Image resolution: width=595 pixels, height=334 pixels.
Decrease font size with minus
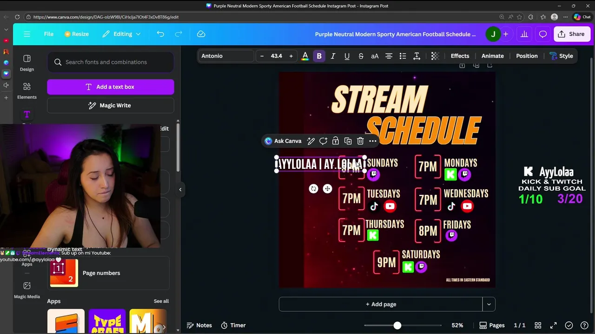click(x=262, y=56)
